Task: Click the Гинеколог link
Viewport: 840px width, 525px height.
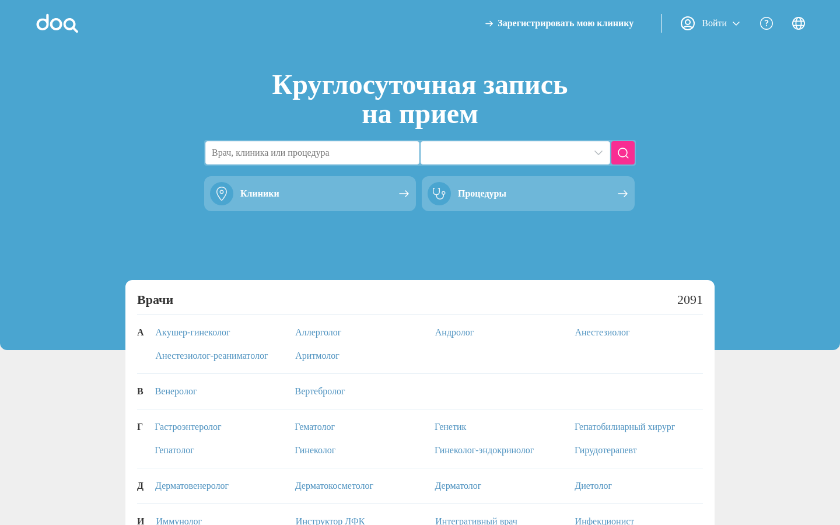Action: 315,450
